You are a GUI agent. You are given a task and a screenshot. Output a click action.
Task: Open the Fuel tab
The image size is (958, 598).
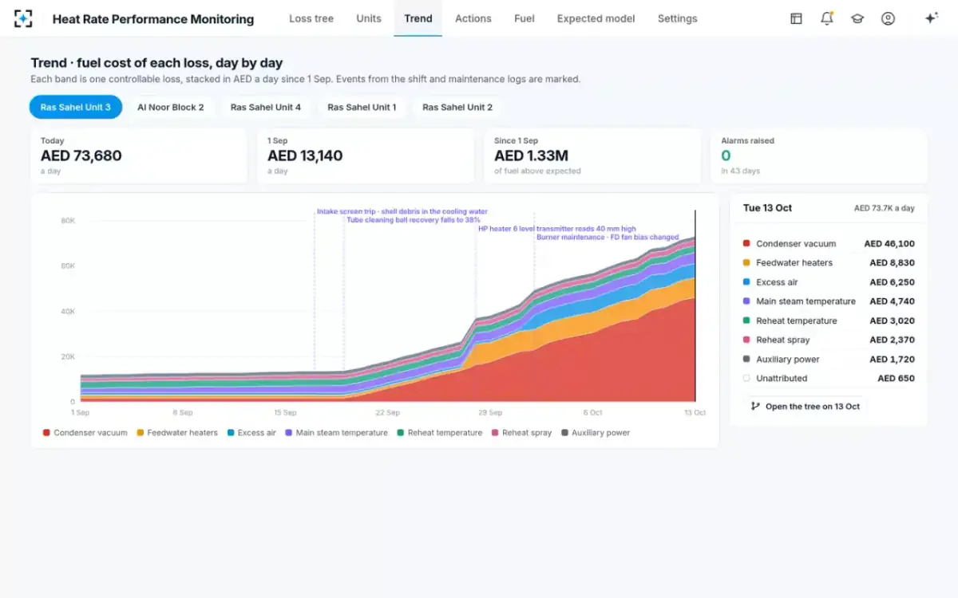pos(525,18)
